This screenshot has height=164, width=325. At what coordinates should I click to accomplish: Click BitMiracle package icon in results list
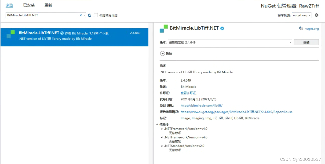(10, 34)
